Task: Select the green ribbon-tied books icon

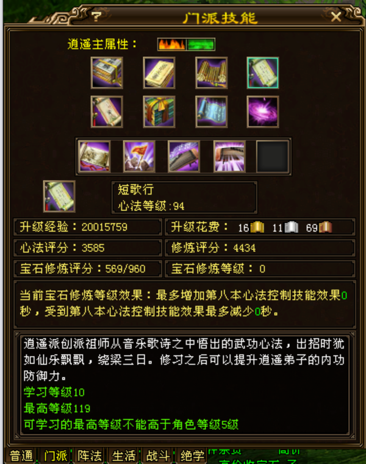Action: [159, 112]
